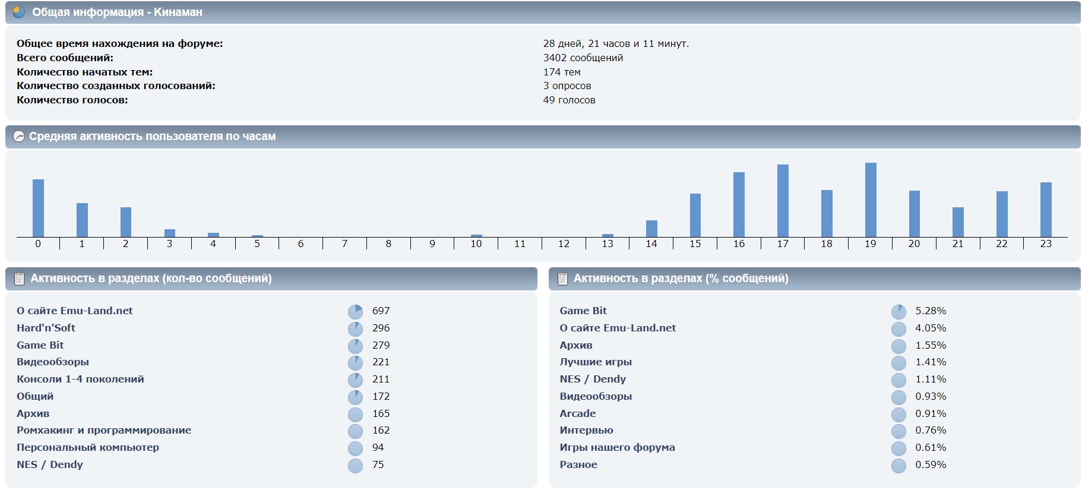Click the pie icon next to 697
1082x490 pixels.
point(355,312)
